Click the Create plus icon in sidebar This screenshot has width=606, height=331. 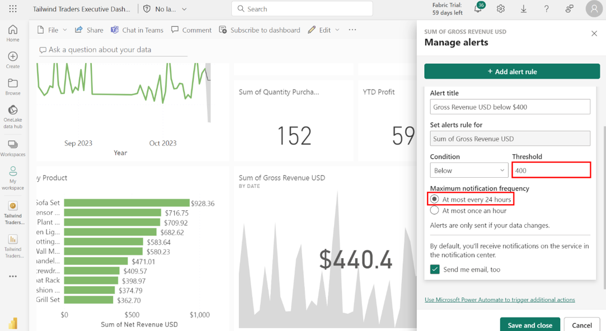click(13, 60)
